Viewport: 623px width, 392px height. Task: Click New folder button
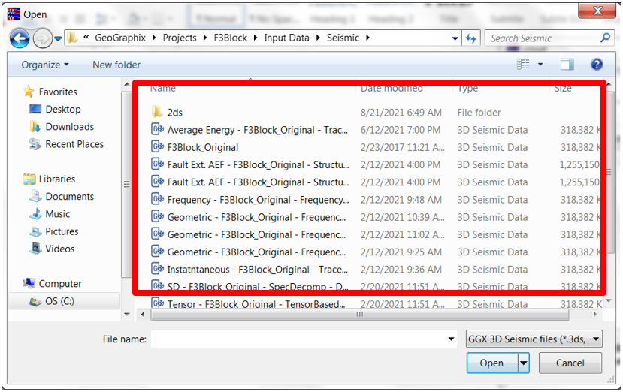(x=116, y=65)
